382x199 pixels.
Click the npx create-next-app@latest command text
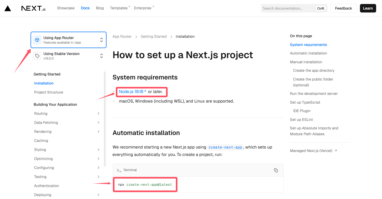pyautogui.click(x=145, y=184)
